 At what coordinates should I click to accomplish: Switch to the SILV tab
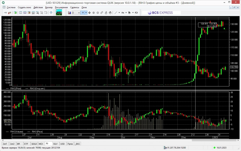pos(55,144)
